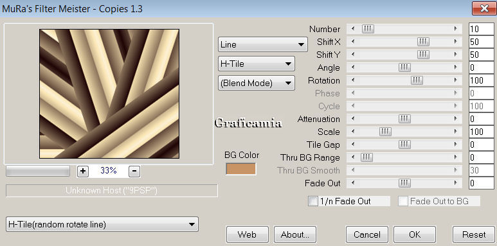Zoom out preview with minus button

134,171
